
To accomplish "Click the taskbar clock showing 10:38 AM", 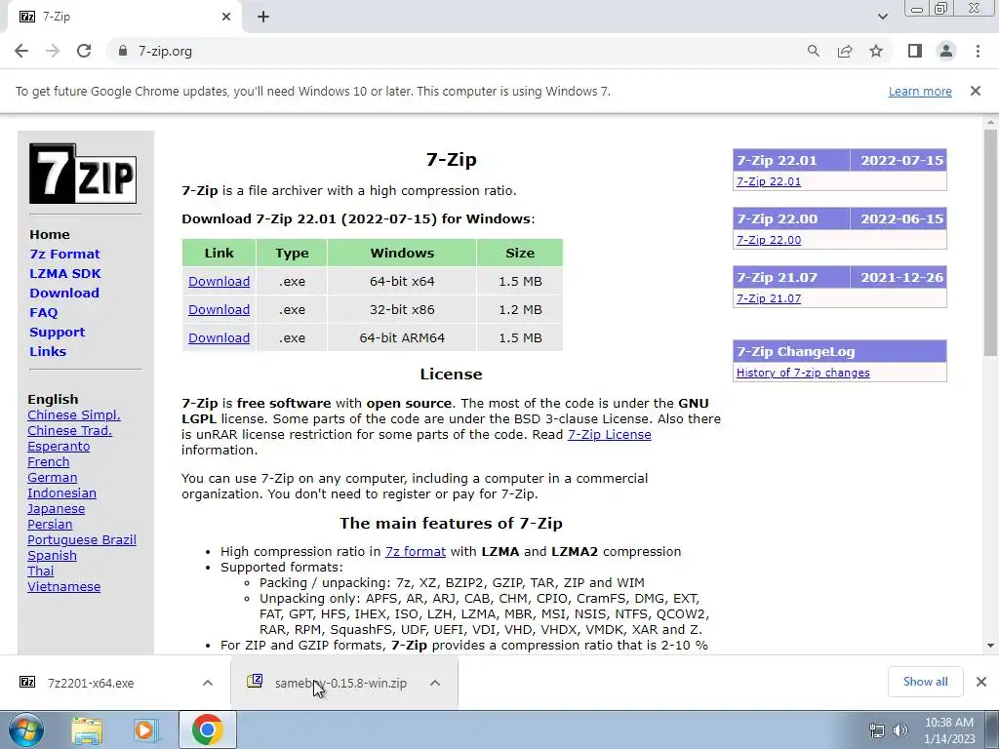I will pyautogui.click(x=949, y=729).
